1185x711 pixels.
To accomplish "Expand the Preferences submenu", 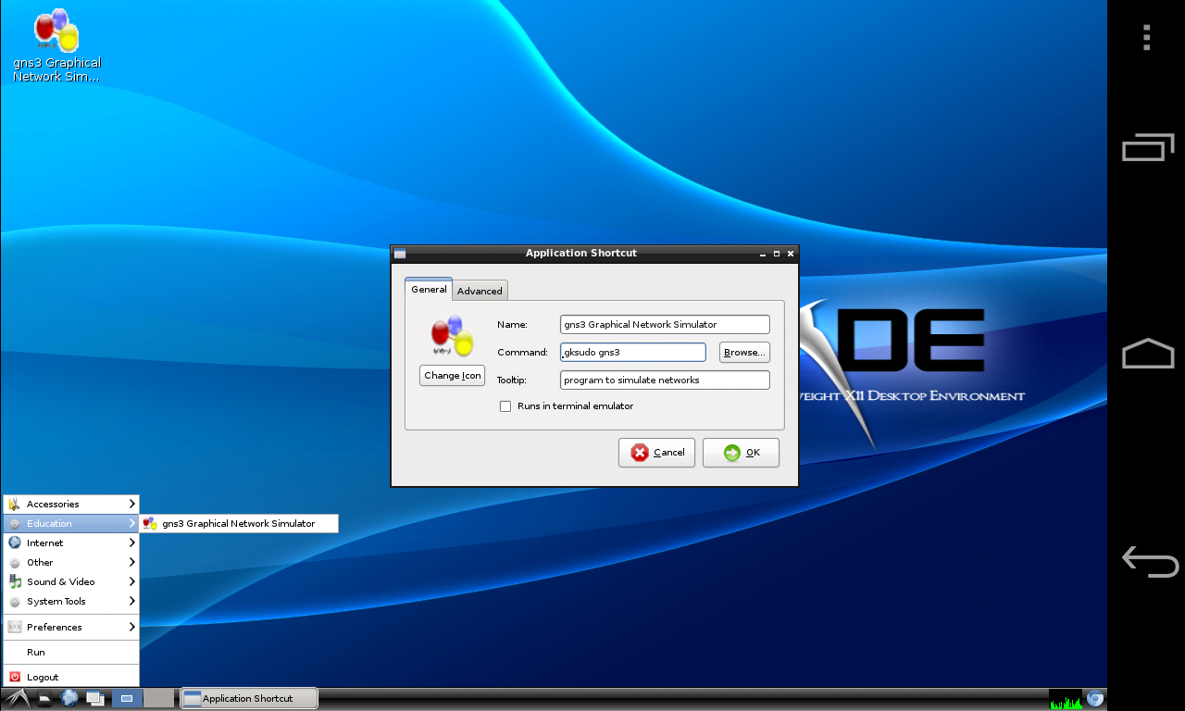I will (x=70, y=627).
